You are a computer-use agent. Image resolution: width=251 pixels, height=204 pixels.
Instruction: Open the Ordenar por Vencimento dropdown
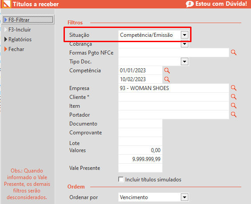[x=184, y=197]
